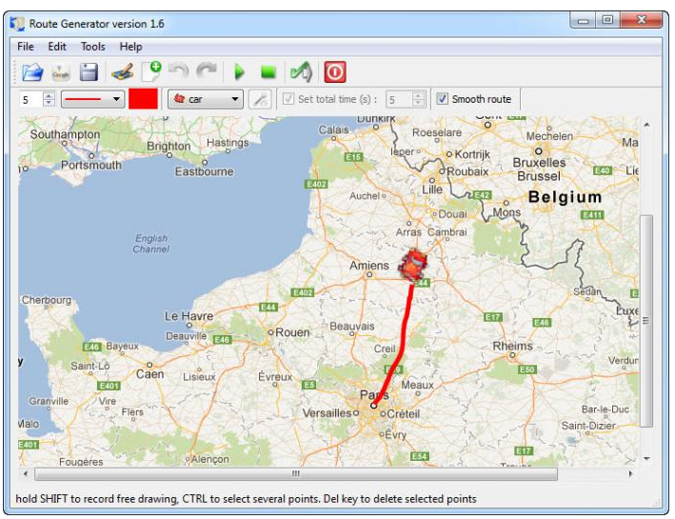
Task: Disable the Smooth route checkbox
Action: [x=442, y=99]
